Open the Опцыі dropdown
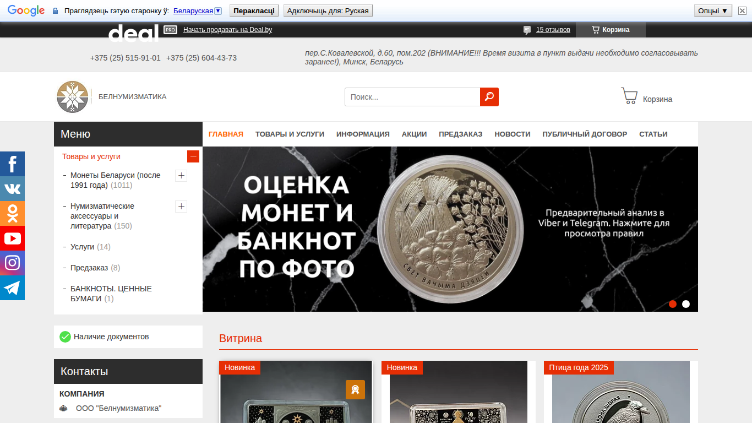 (x=713, y=10)
